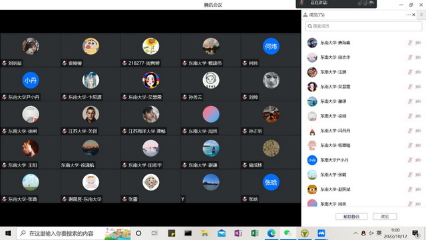426x240 pixels.
Task: Launch Excel from the taskbar
Action: (x=254, y=233)
